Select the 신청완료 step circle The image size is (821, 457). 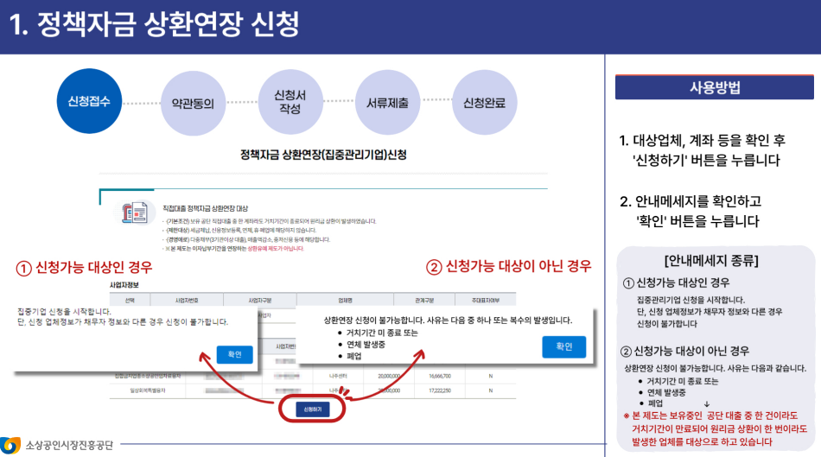click(x=484, y=102)
